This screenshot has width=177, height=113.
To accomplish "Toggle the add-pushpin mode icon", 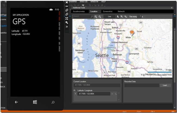I will 118,17.
